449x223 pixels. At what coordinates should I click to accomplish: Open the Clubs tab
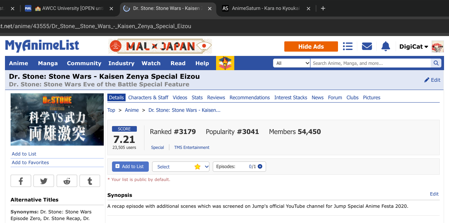coord(353,98)
